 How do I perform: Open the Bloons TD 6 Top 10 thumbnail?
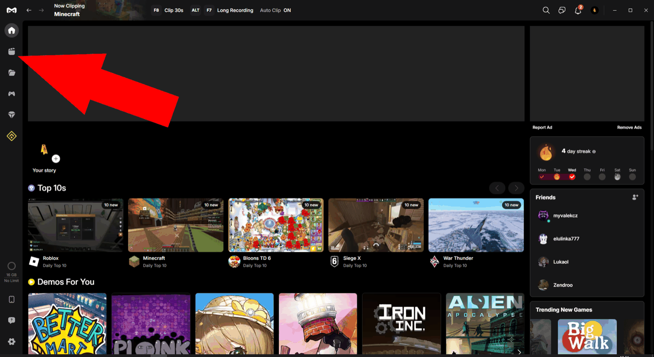pos(276,225)
